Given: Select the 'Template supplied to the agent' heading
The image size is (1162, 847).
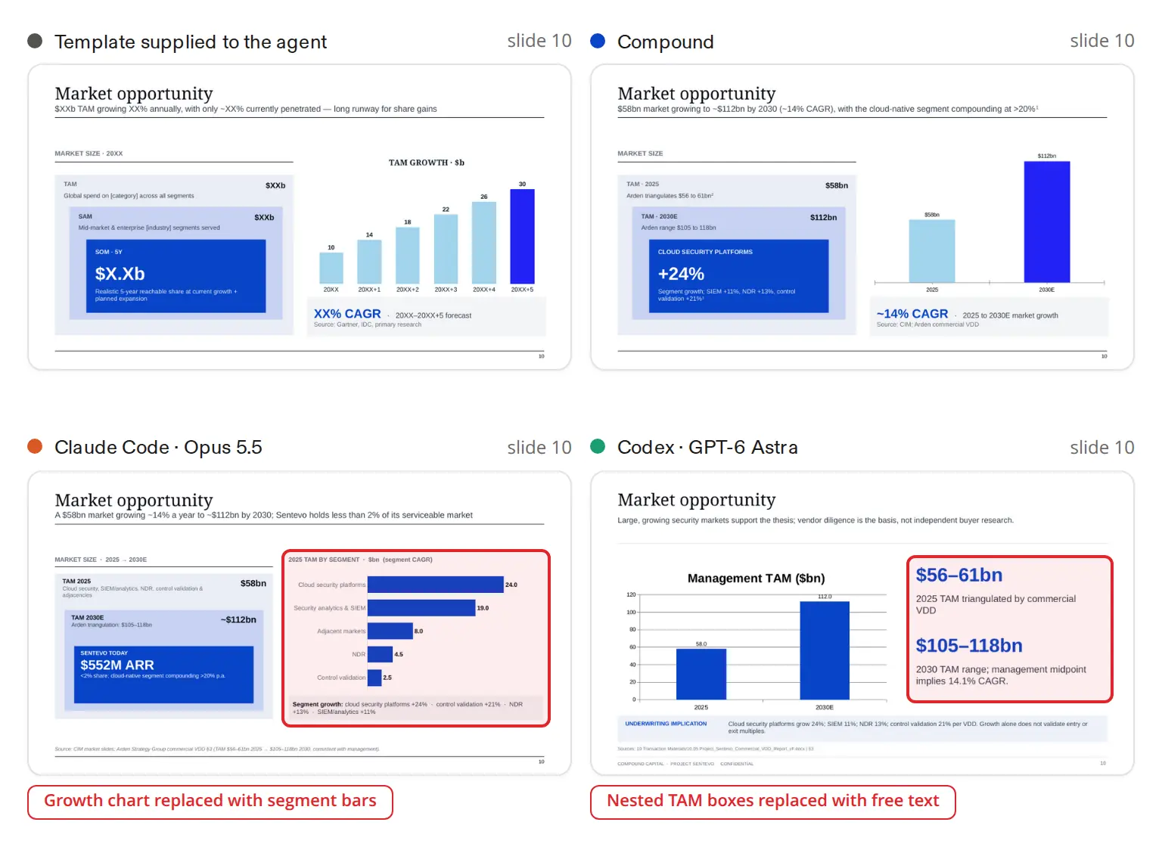Looking at the screenshot, I should [191, 42].
